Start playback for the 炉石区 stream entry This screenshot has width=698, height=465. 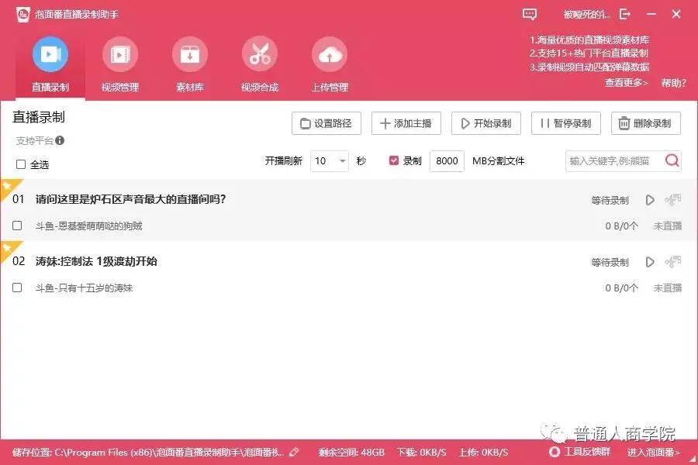pos(650,199)
